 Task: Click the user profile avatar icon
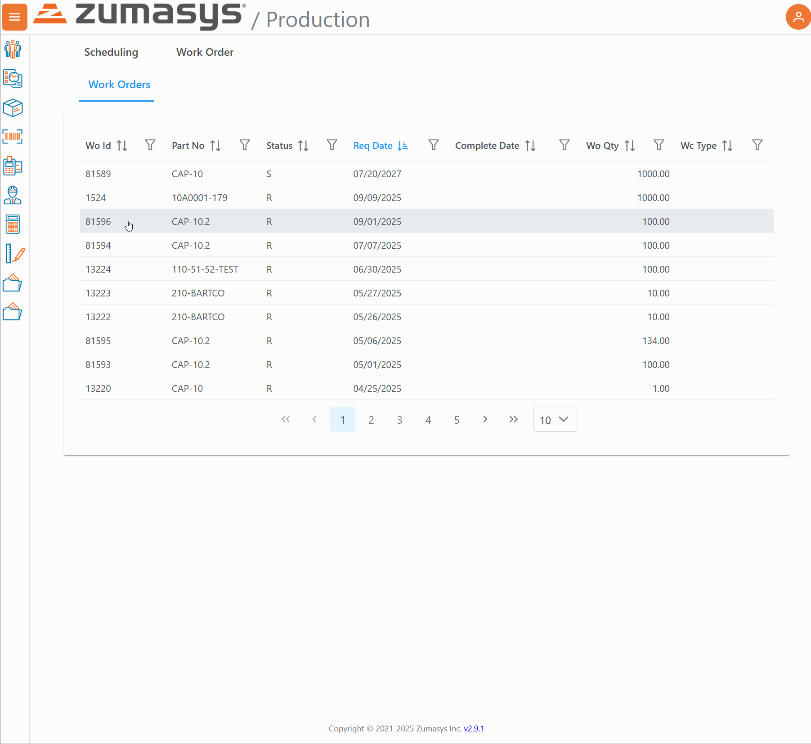click(798, 17)
